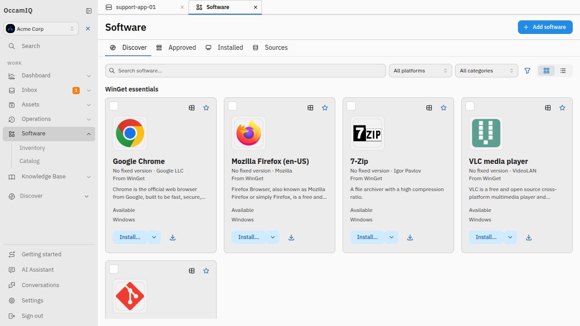
Task: Click Install for VLC media player
Action: pyautogui.click(x=486, y=237)
